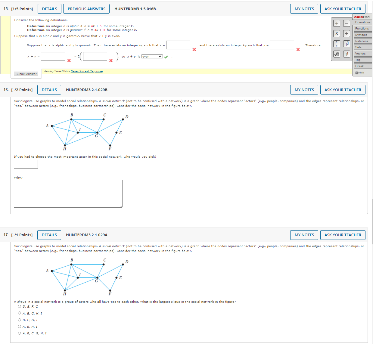Click the most important actor answer box
Viewport: 373px width, 344px height.
tap(26, 164)
